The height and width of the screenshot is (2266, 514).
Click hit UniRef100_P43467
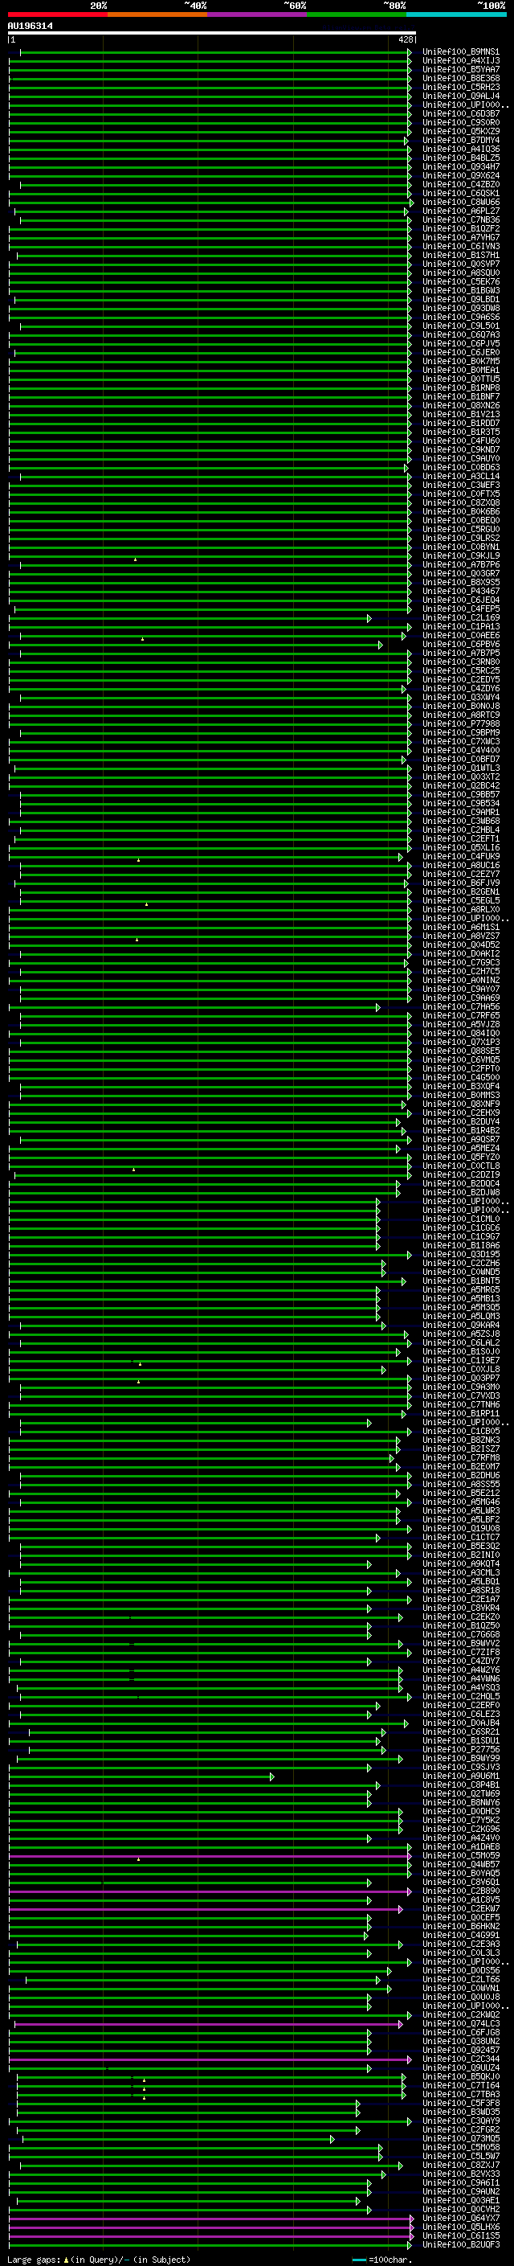coord(460,591)
